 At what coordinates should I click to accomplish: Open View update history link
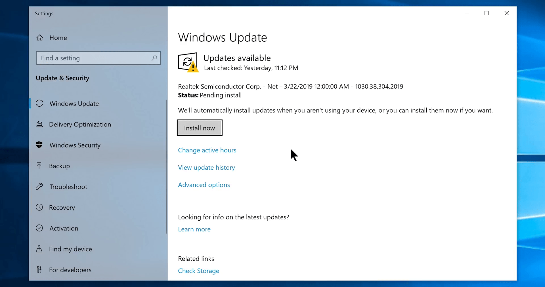pos(206,167)
